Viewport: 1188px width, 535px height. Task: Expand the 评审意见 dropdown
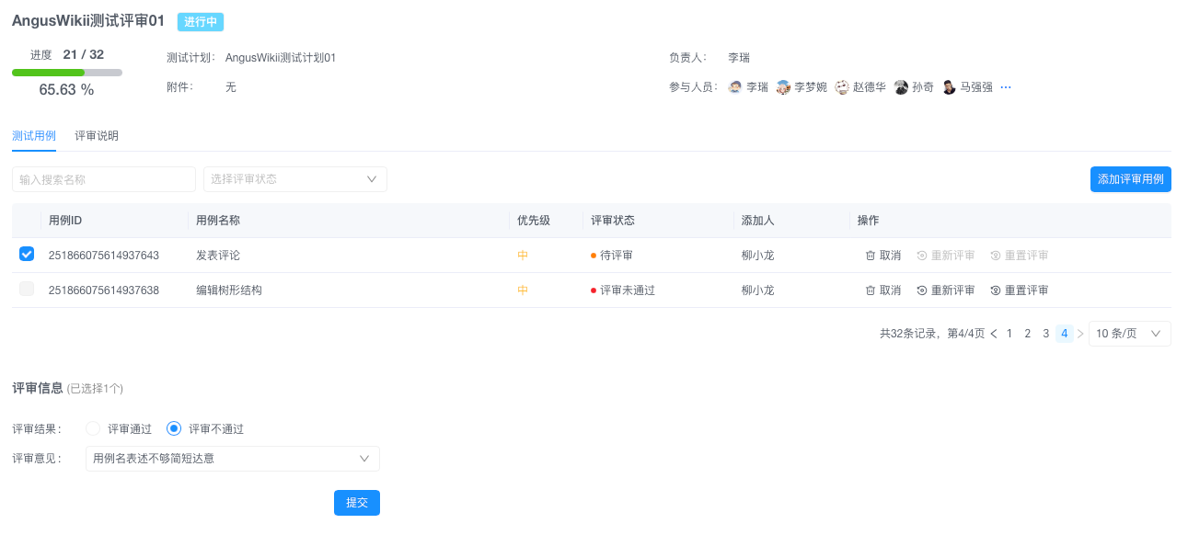pos(233,458)
